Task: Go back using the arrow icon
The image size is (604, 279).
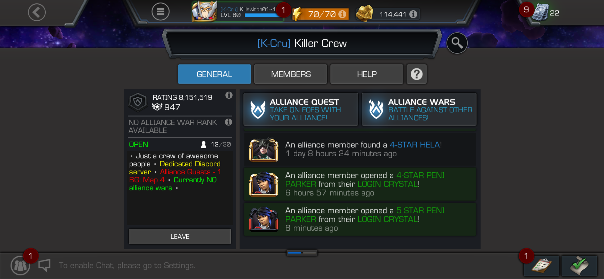Action: [x=37, y=12]
